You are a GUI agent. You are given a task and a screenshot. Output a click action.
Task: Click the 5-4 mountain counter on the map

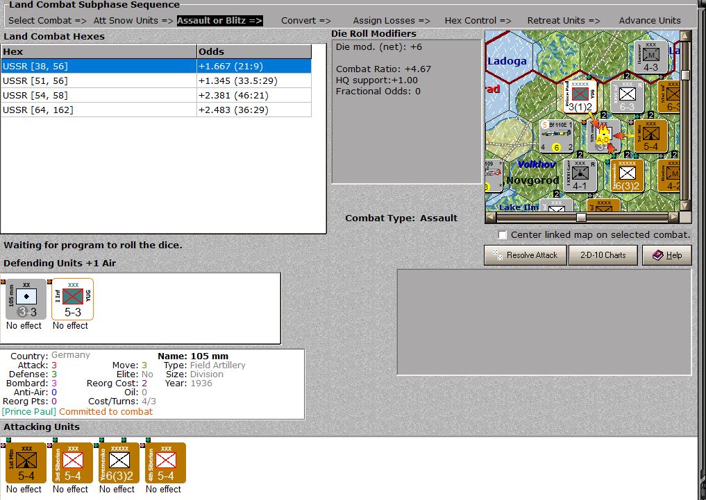tap(650, 136)
